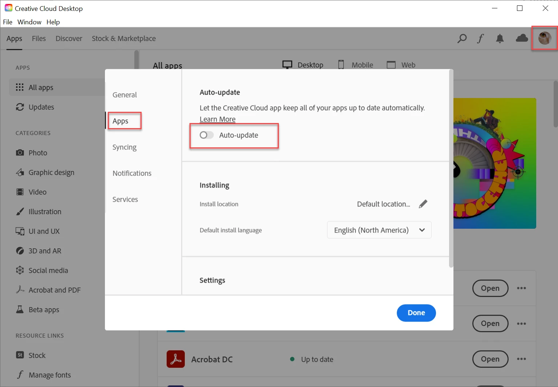Open the Services preferences tab
This screenshot has width=558, height=387.
125,199
